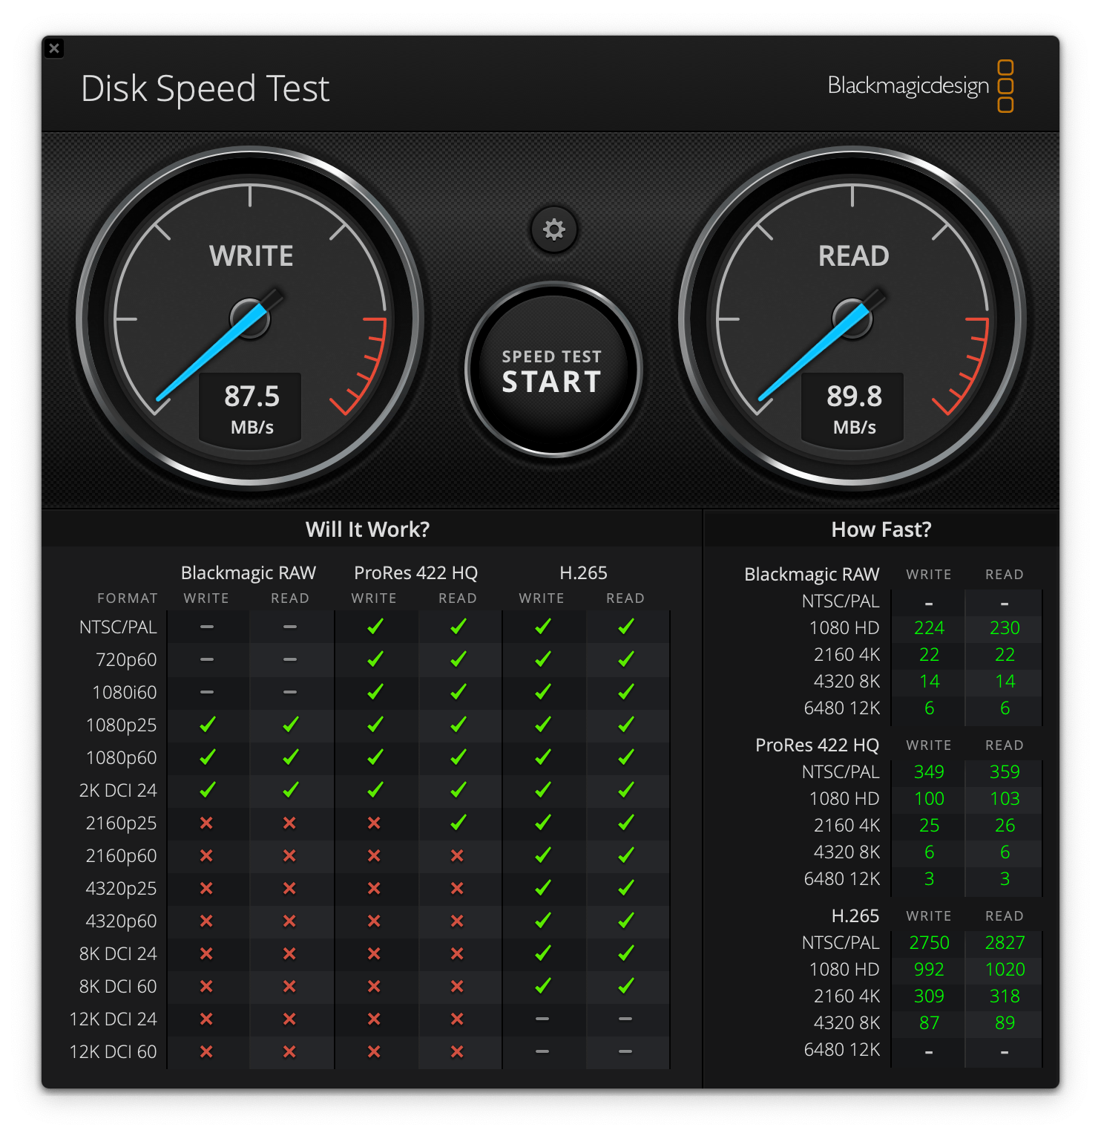Click the FORMAT column header
The width and height of the screenshot is (1101, 1136).
tap(128, 598)
